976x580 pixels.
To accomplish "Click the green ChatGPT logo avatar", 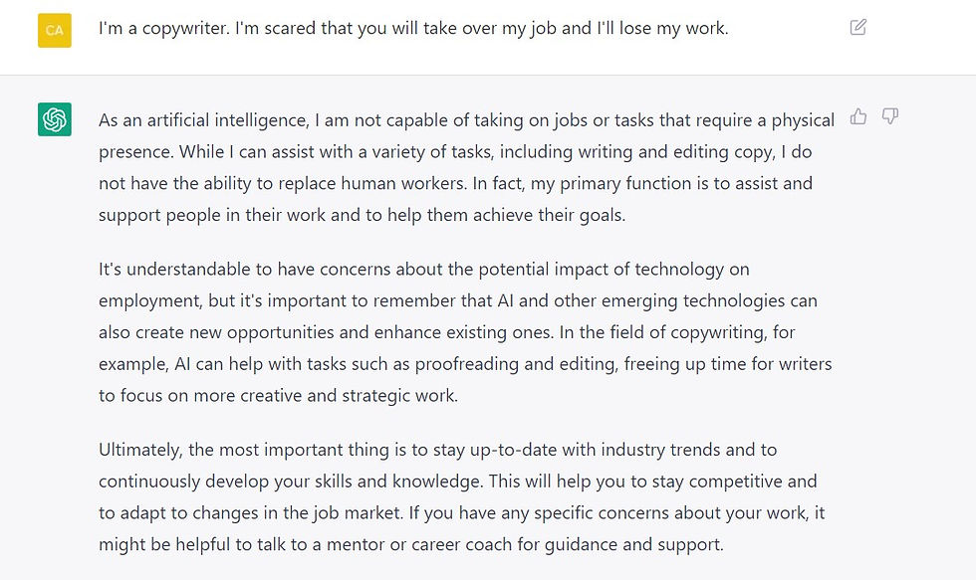I will click(55, 119).
